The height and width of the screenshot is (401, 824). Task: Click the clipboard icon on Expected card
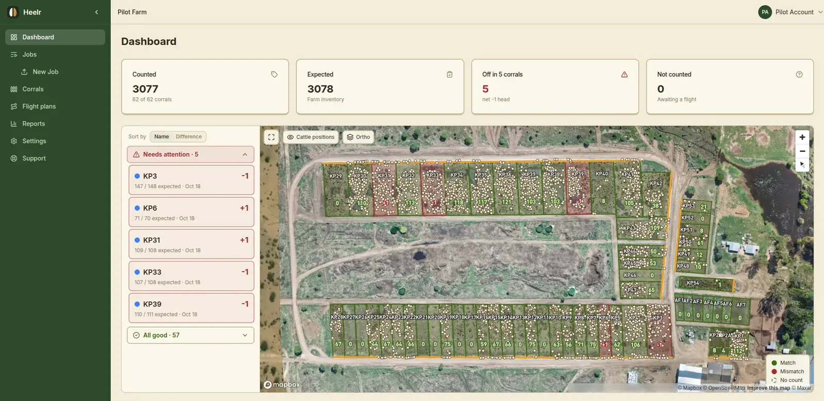coord(450,75)
